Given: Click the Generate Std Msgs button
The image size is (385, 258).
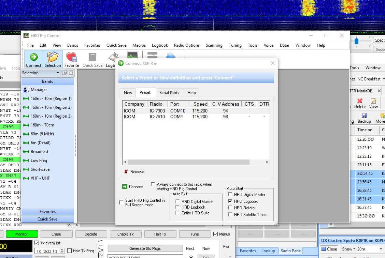Looking at the screenshot, I should point(145,248).
